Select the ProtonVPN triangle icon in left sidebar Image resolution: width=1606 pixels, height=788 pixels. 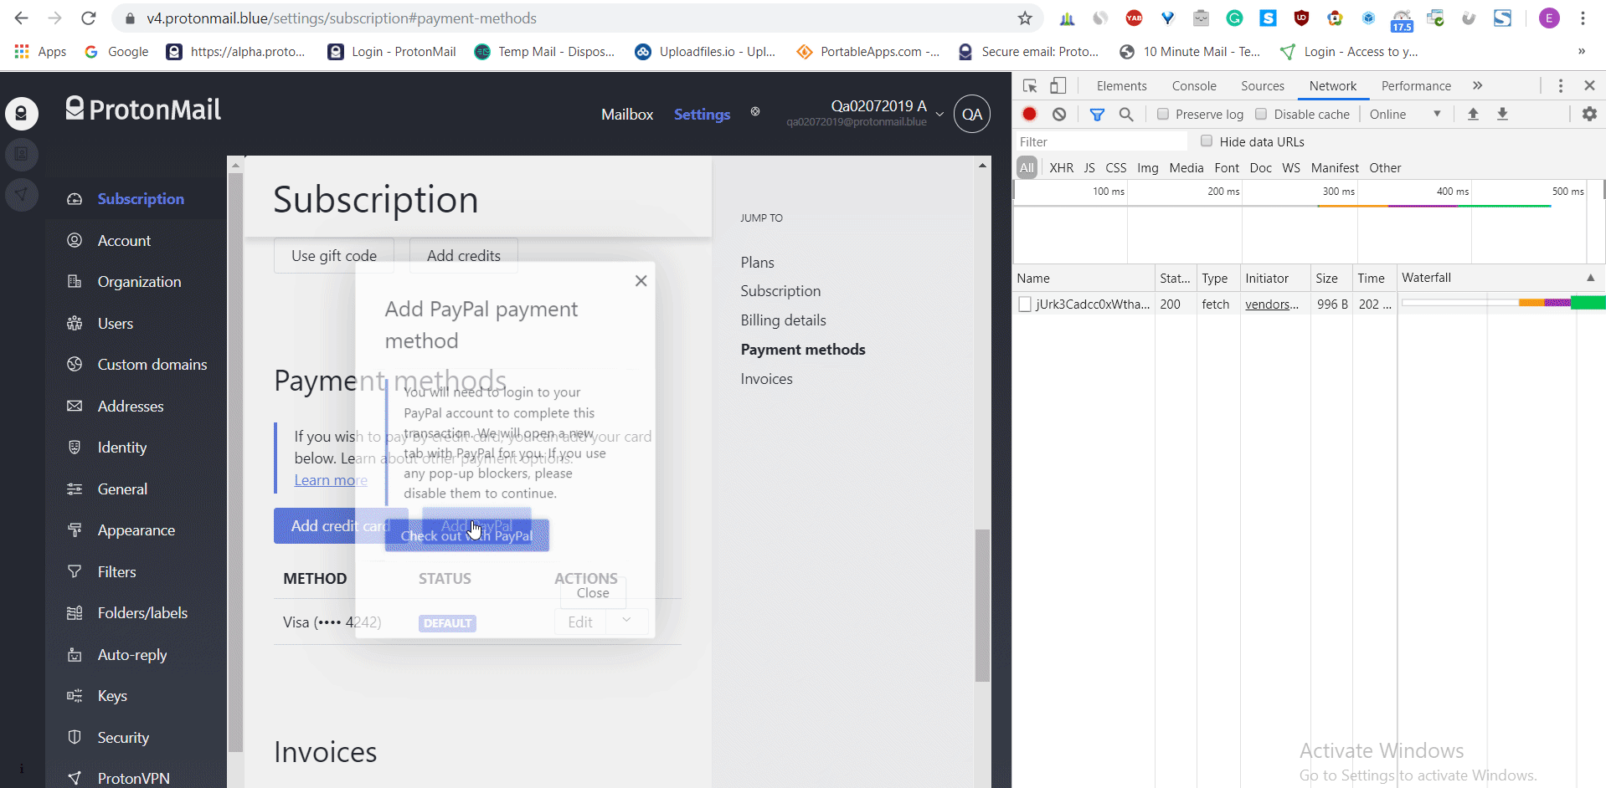tap(22, 195)
